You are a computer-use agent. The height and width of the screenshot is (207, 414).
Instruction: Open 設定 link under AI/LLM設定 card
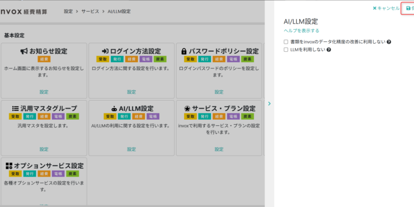[x=132, y=149]
